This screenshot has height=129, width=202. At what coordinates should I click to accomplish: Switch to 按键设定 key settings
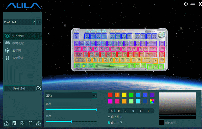click(18, 43)
